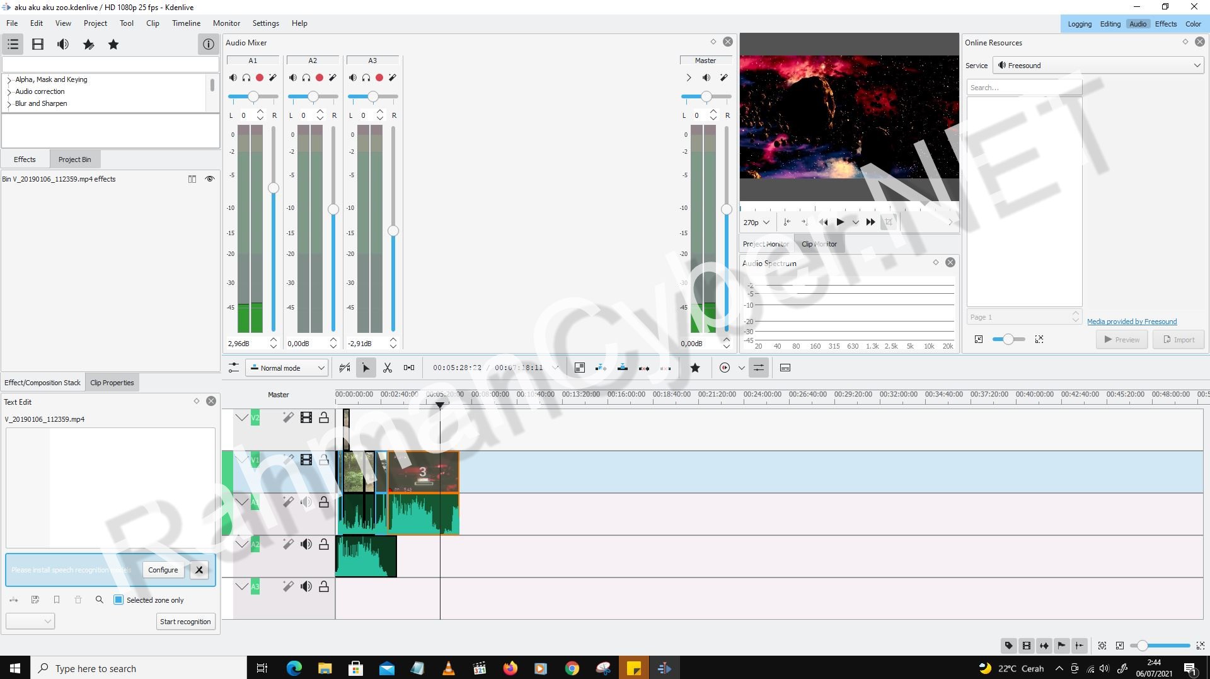Screen dimensions: 1210x679
Task: Click the timeline favorite effects star
Action: point(695,368)
